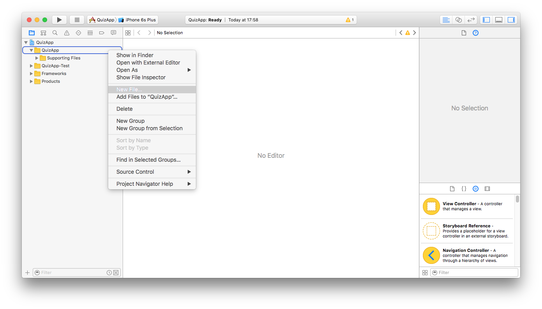Open related items grid in jump bar
Viewport: 542px width, 309px height.
tap(128, 33)
